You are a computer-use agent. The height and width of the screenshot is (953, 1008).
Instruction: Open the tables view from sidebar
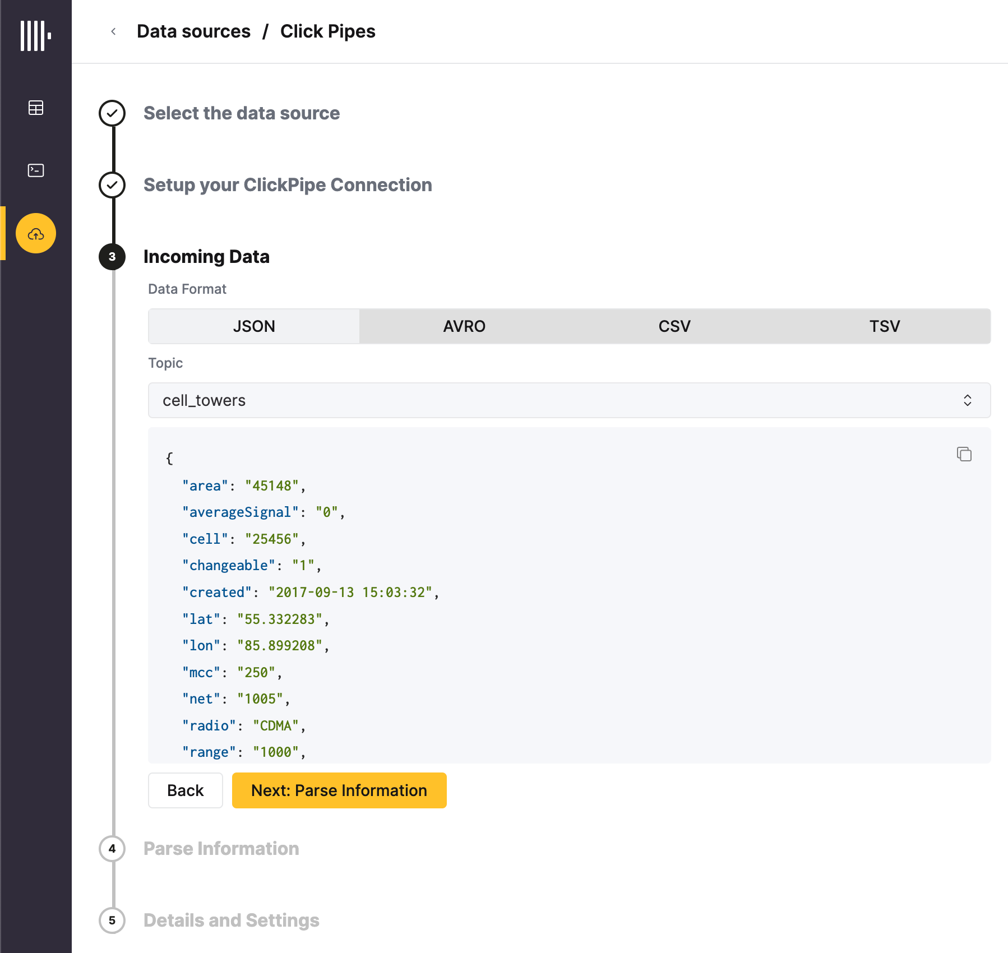[36, 108]
